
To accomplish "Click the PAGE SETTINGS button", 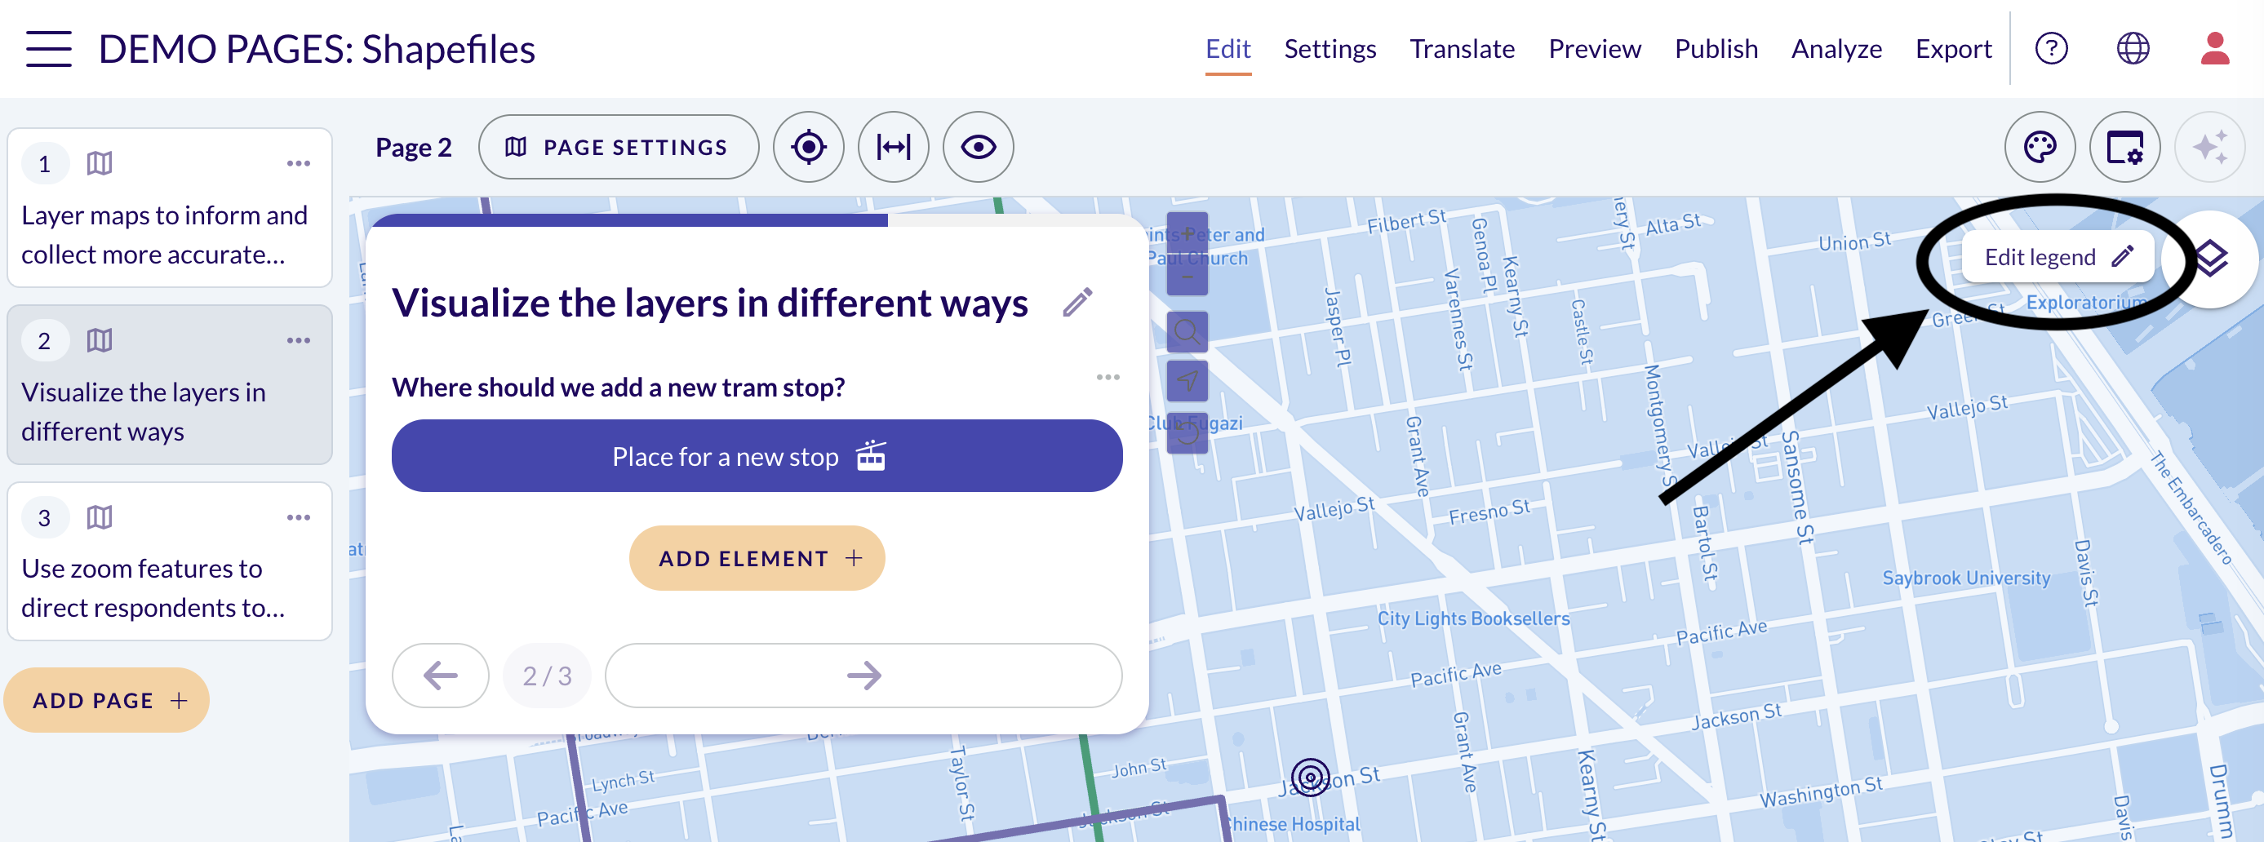I will click(x=619, y=147).
